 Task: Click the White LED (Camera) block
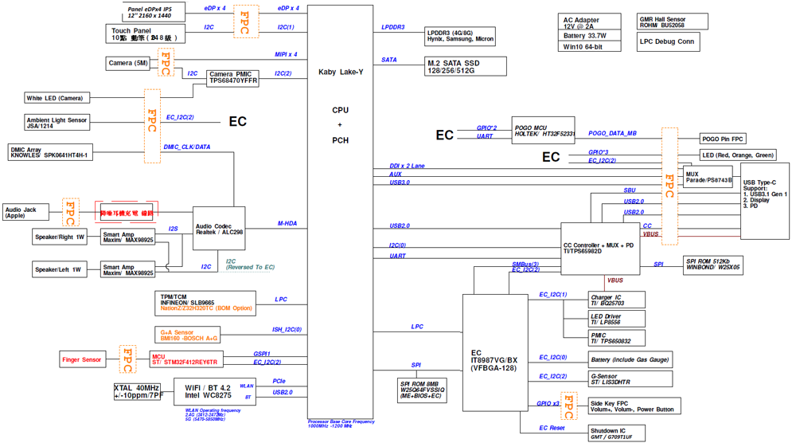click(57, 98)
